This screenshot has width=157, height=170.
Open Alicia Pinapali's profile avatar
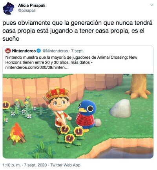[9, 8]
